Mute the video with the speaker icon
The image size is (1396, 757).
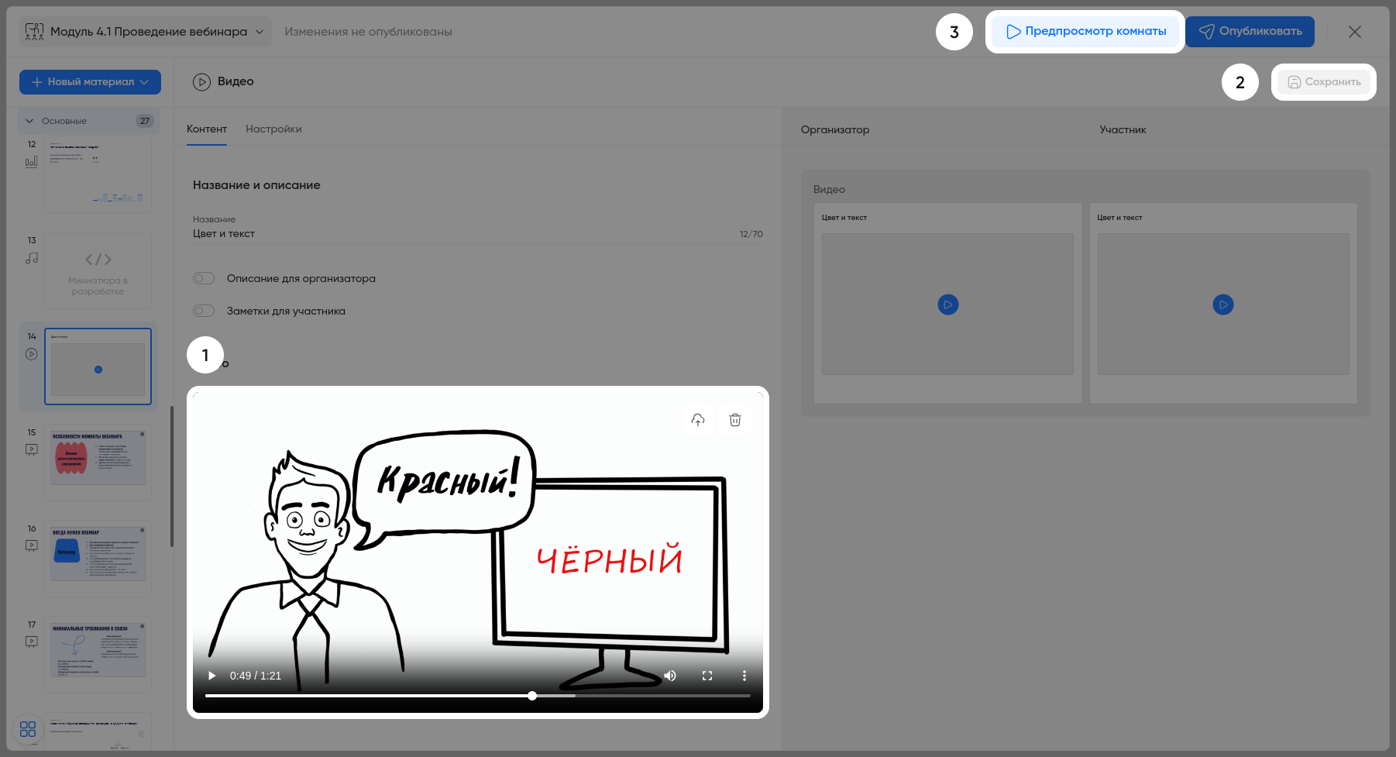(x=670, y=676)
